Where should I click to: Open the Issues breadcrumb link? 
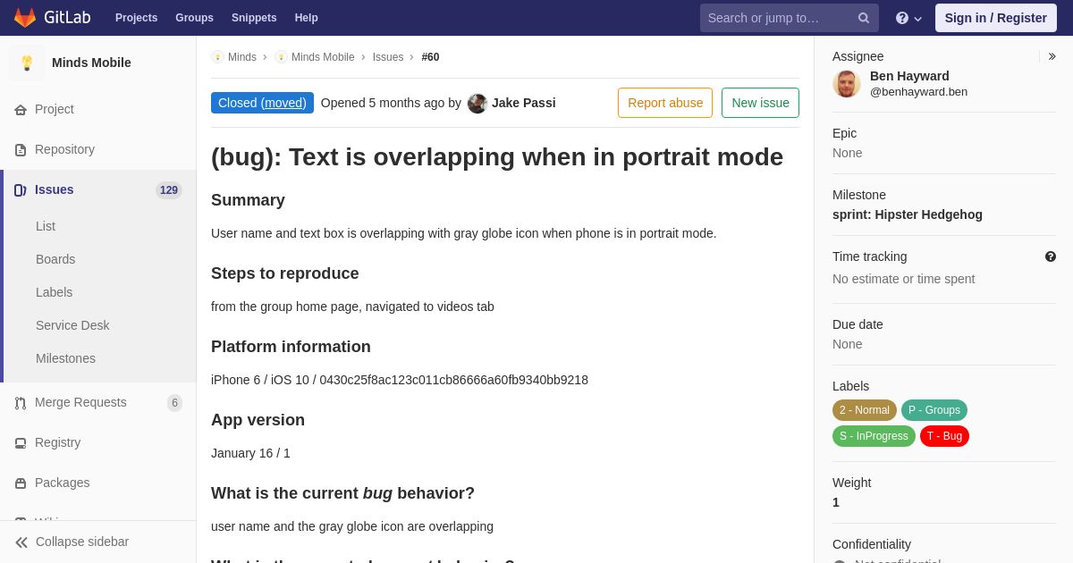coord(388,57)
